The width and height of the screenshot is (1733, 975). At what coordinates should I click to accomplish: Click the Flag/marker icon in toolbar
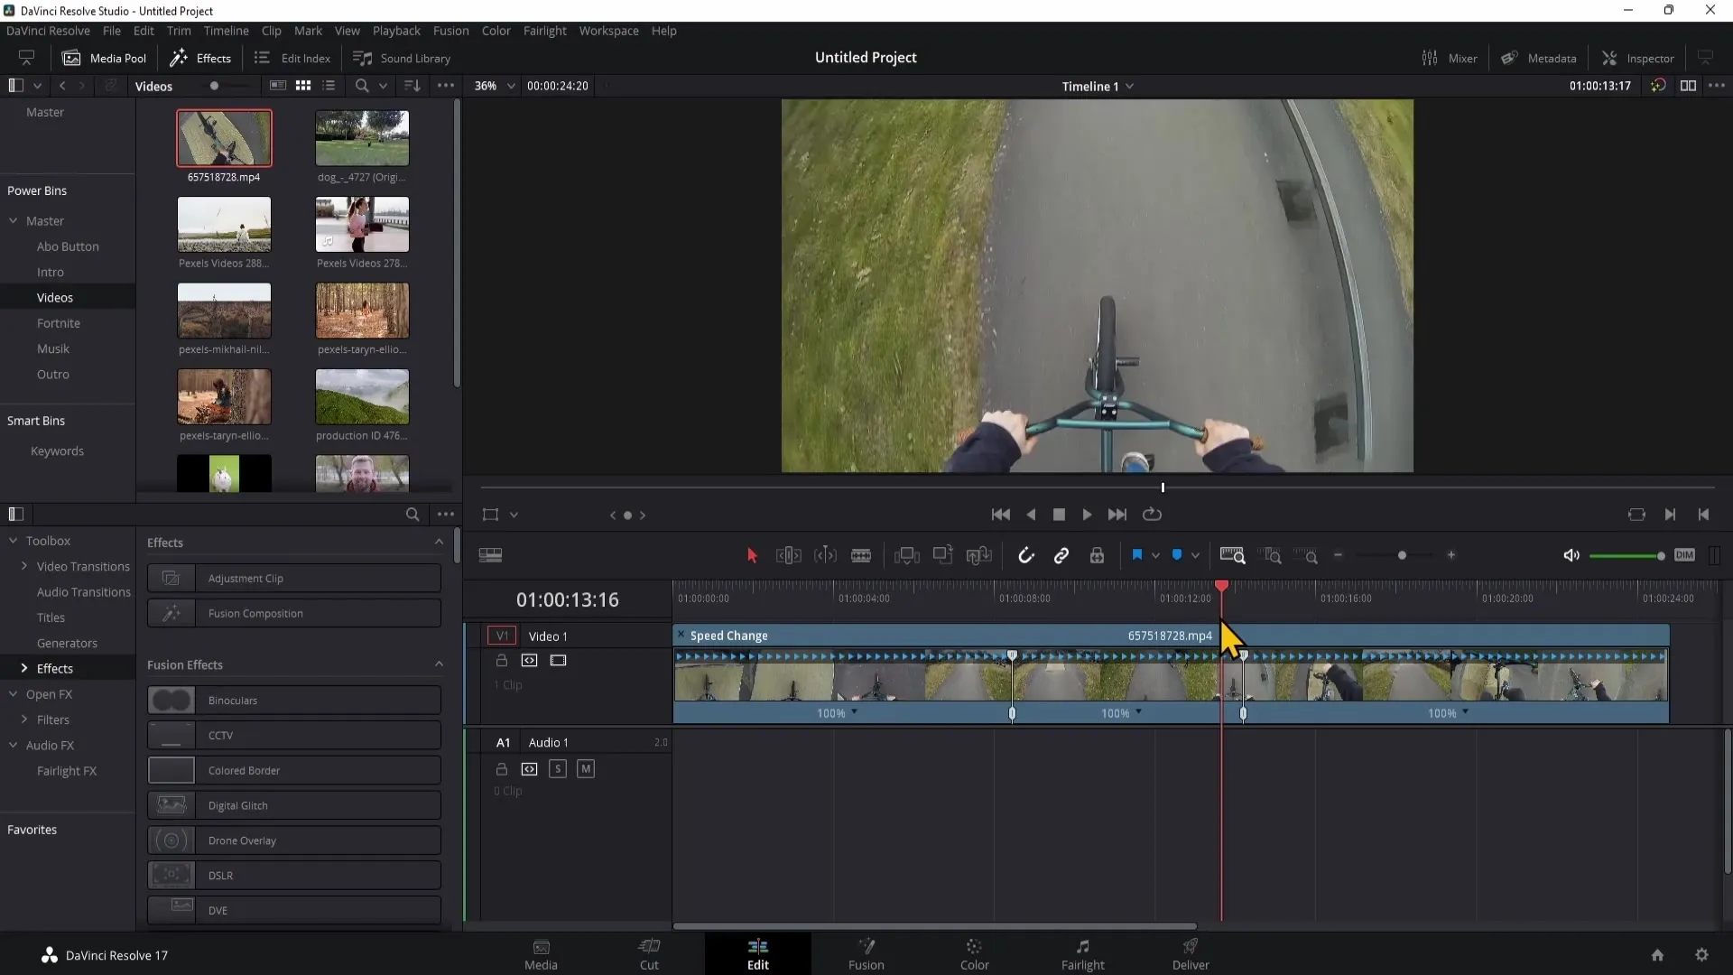[1135, 556]
